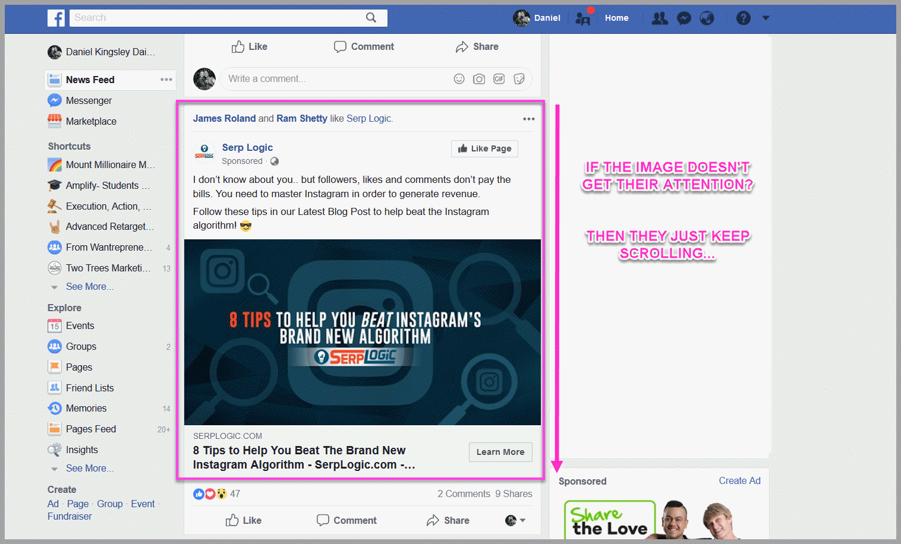Image resolution: width=901 pixels, height=544 pixels.
Task: View the 2 Comments link
Action: click(x=464, y=494)
